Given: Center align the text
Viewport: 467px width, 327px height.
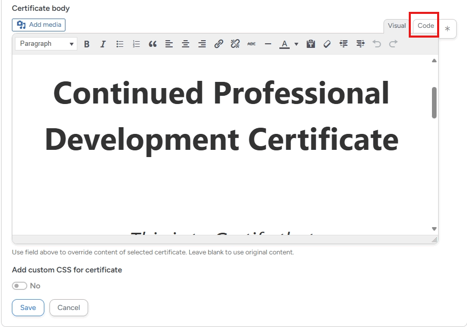Looking at the screenshot, I should tap(186, 44).
